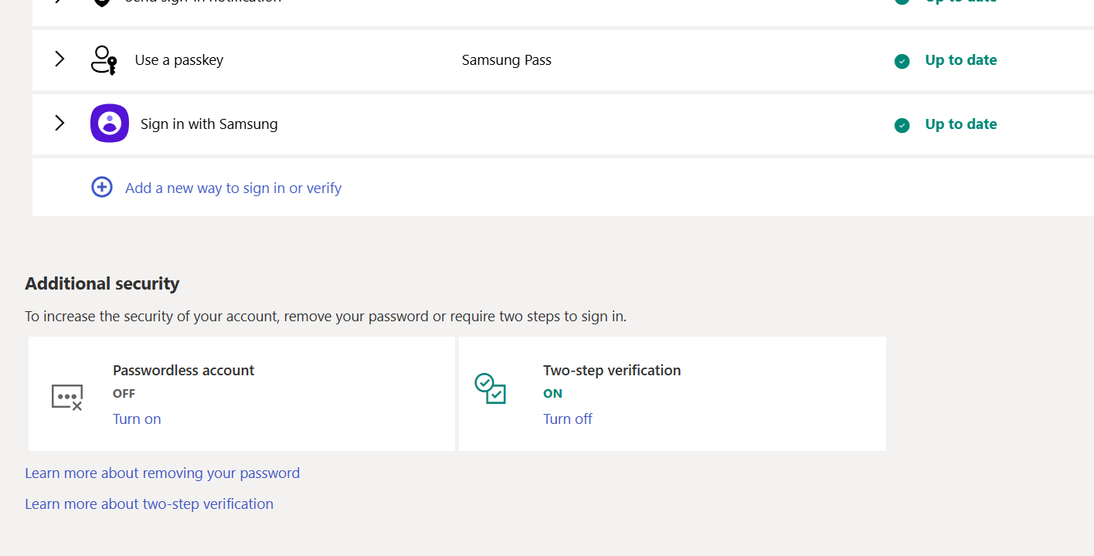Open Learn more about two-step verification
Image resolution: width=1094 pixels, height=556 pixels.
[149, 504]
